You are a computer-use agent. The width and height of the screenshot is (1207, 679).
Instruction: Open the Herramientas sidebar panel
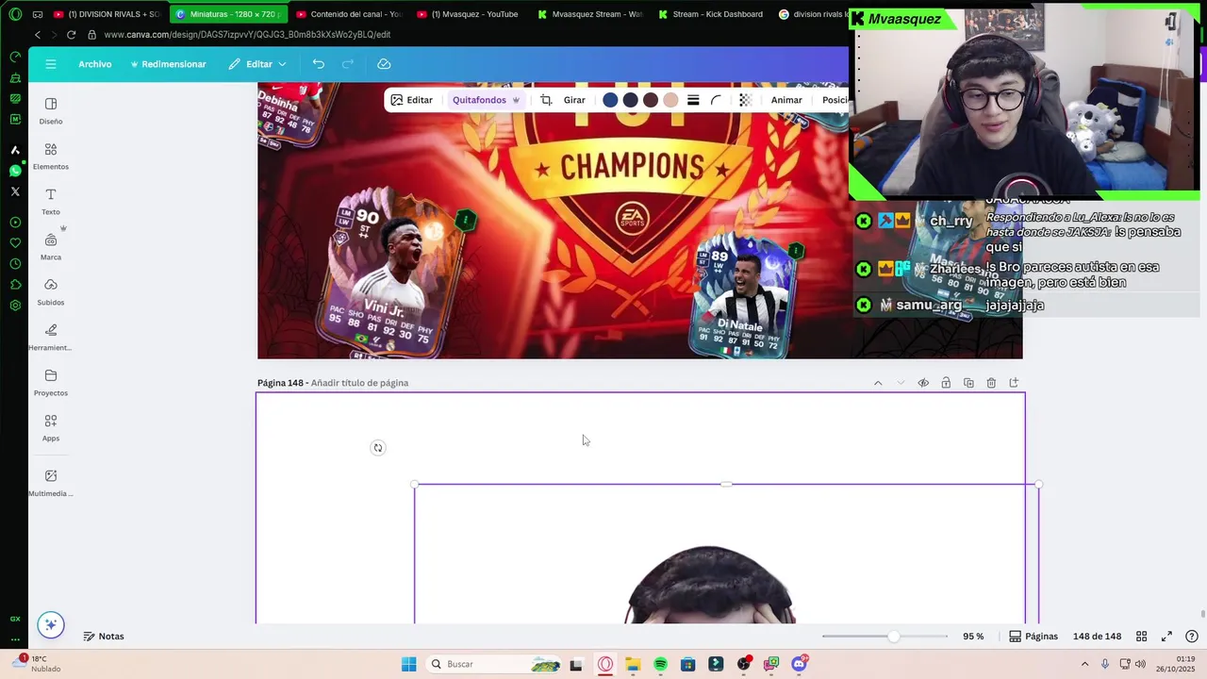(x=51, y=337)
